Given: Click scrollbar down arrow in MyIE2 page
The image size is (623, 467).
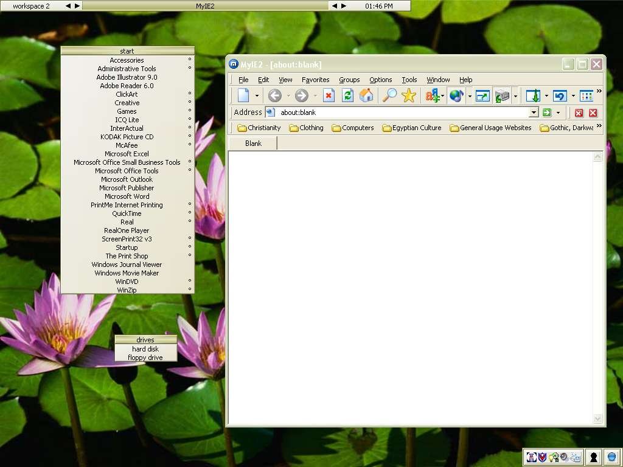Looking at the screenshot, I should 597,418.
